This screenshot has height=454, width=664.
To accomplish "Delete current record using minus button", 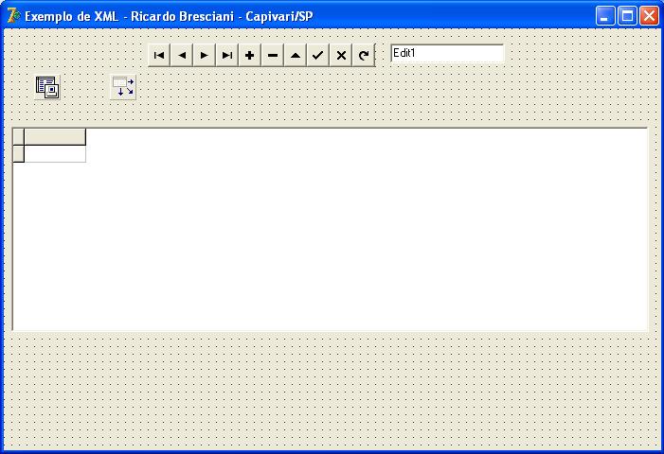I will [x=273, y=55].
